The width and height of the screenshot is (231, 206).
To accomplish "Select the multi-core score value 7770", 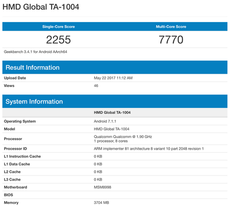I will [171, 40].
